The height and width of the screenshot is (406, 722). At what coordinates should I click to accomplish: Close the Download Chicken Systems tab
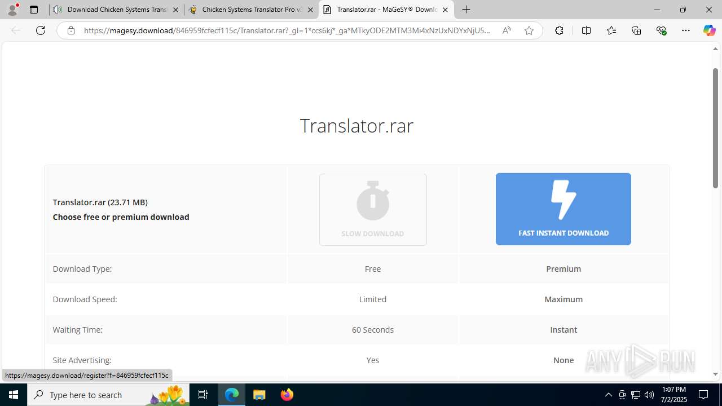(x=175, y=10)
